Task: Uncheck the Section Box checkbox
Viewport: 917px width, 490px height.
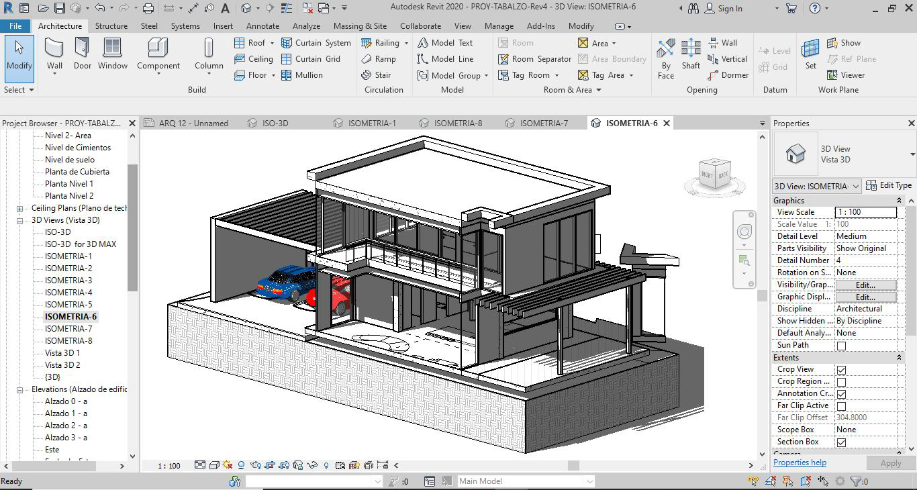Action: 841,442
